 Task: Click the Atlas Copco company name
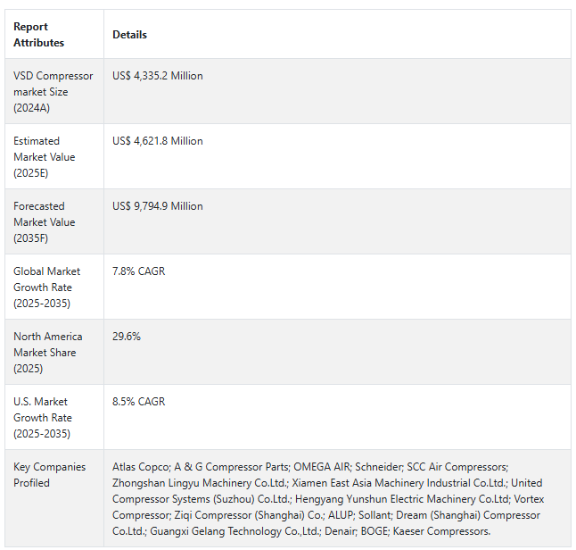pos(142,466)
